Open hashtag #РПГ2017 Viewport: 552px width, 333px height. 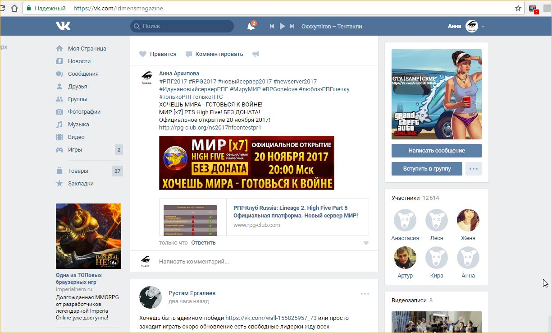click(173, 81)
